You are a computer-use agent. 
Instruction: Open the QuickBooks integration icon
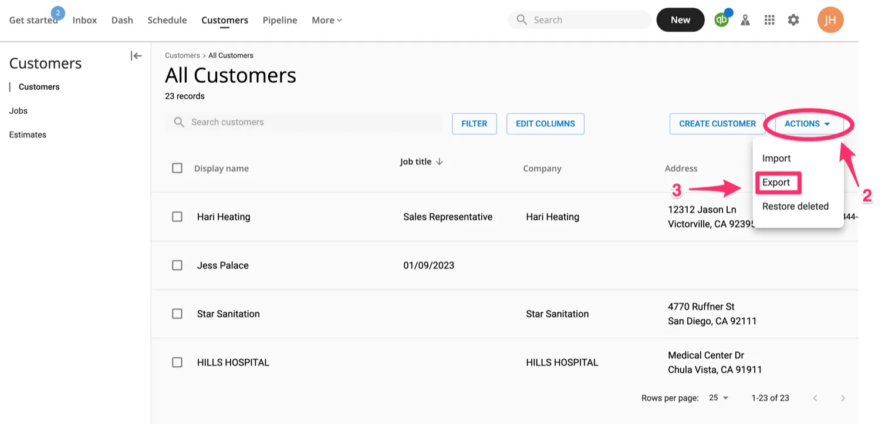tap(721, 19)
